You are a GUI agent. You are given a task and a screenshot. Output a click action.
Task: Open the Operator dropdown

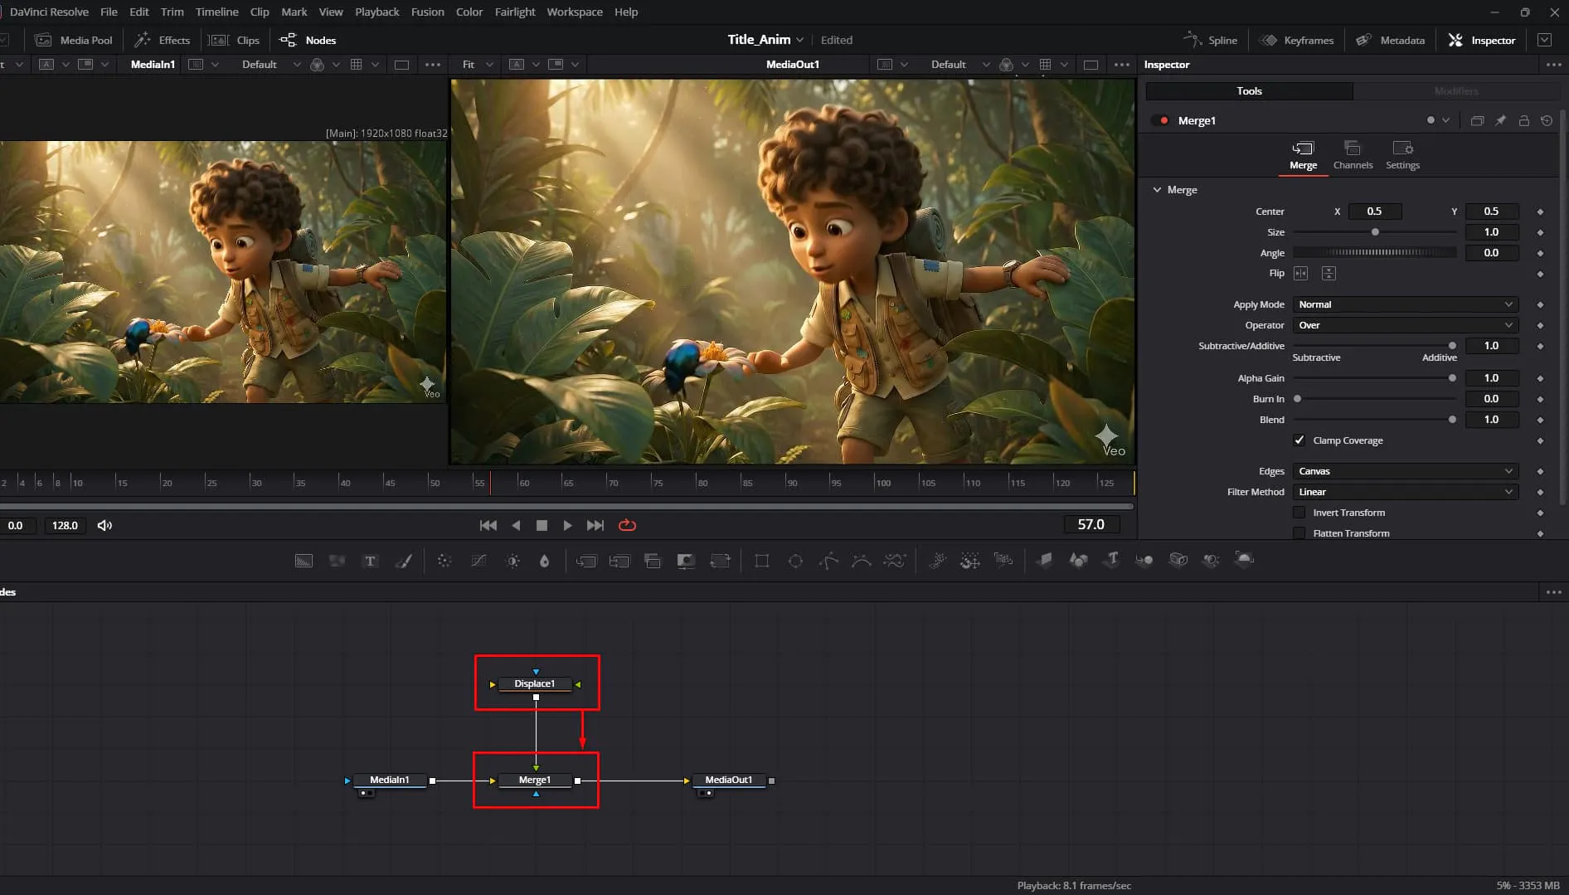coord(1405,325)
